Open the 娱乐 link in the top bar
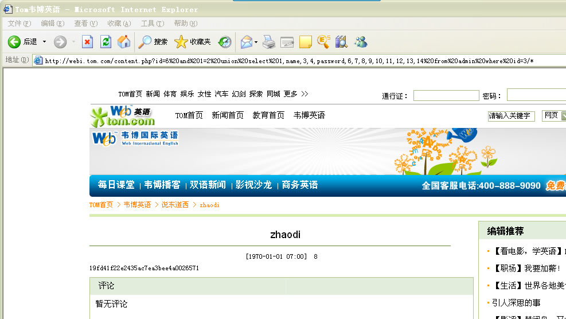This screenshot has width=566, height=319. tap(188, 94)
